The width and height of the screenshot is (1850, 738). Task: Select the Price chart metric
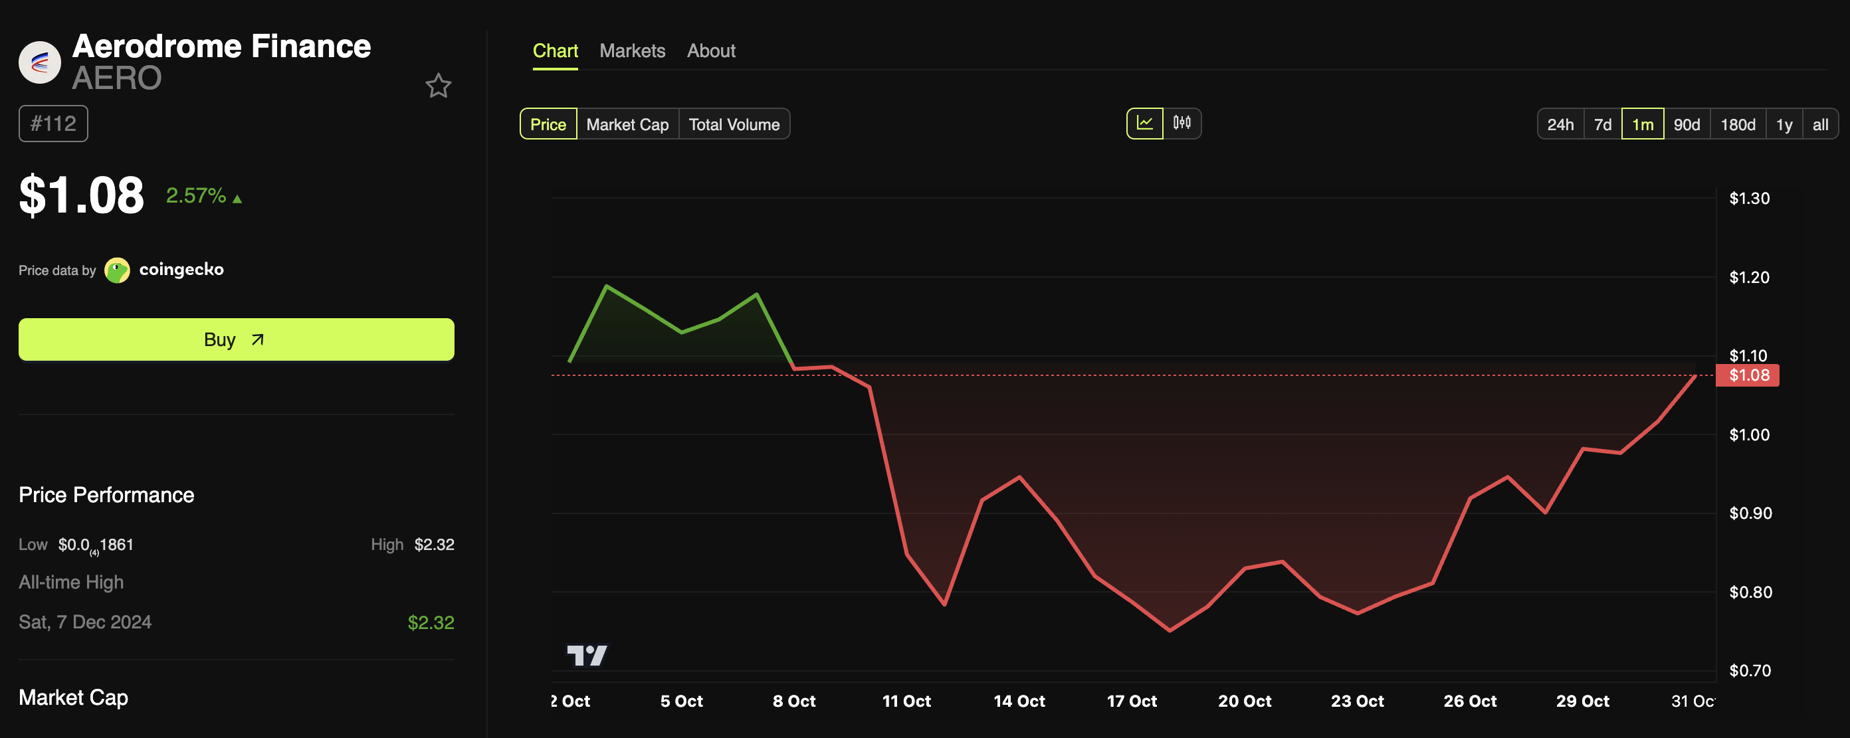[x=548, y=124]
